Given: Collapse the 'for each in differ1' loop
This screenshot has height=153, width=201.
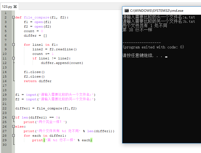Looking at the screenshot, I should (x=13, y=136).
